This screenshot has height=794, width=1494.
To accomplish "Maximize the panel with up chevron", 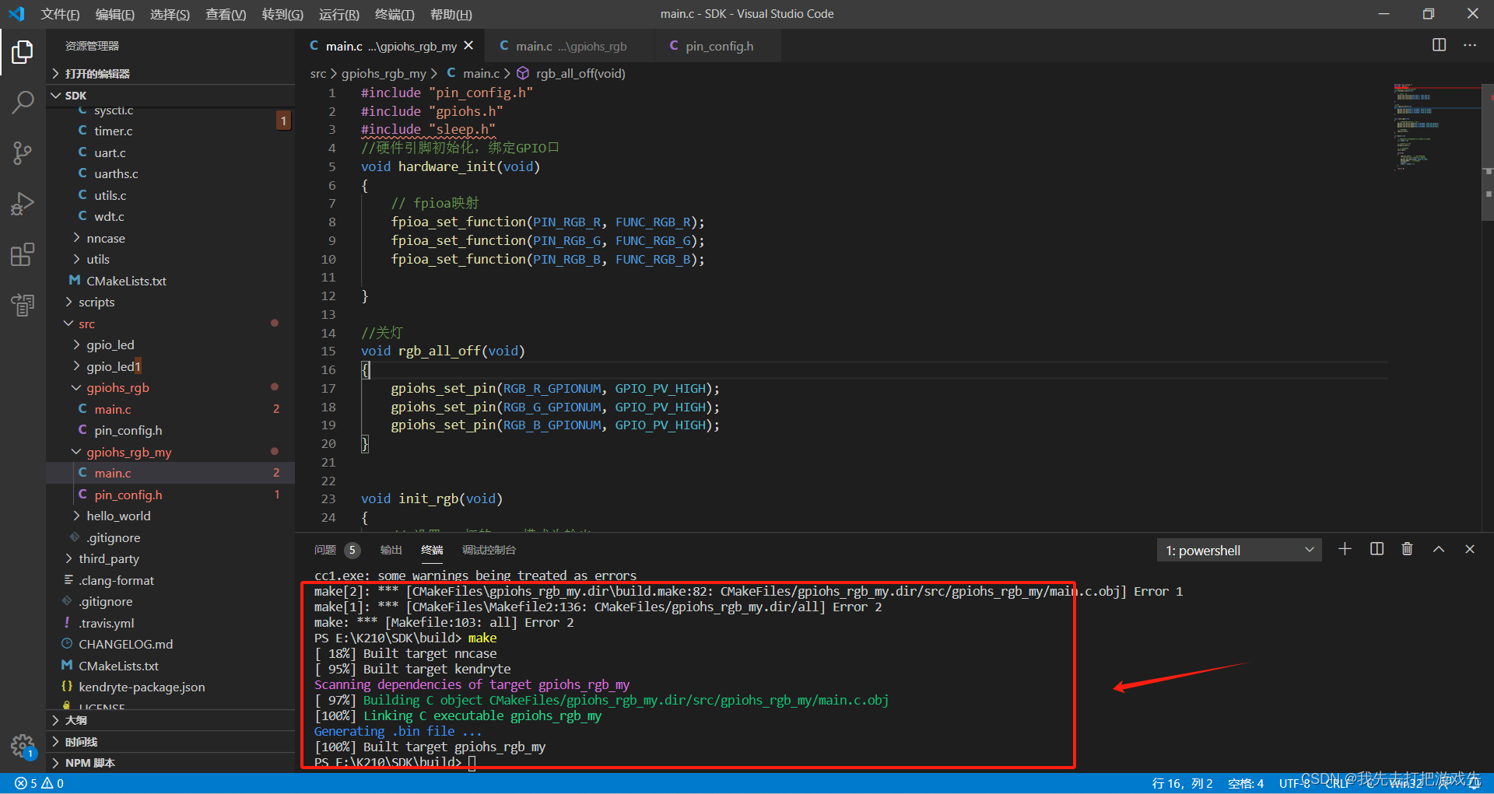I will click(1439, 549).
